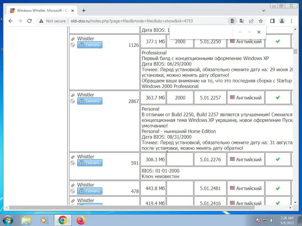
Task: Open the Chrome three-dot menu
Action: click(291, 21)
